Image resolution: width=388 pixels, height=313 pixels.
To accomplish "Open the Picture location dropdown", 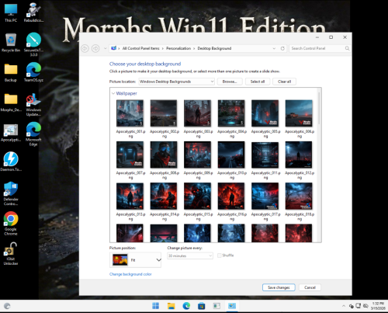I will click(x=177, y=82).
